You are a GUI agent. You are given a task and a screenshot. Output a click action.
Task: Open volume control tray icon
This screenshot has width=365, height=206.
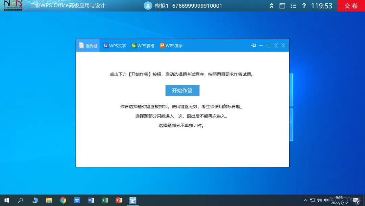(x=319, y=200)
